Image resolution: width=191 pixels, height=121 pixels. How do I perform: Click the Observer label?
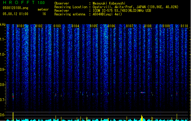coord(62,3)
